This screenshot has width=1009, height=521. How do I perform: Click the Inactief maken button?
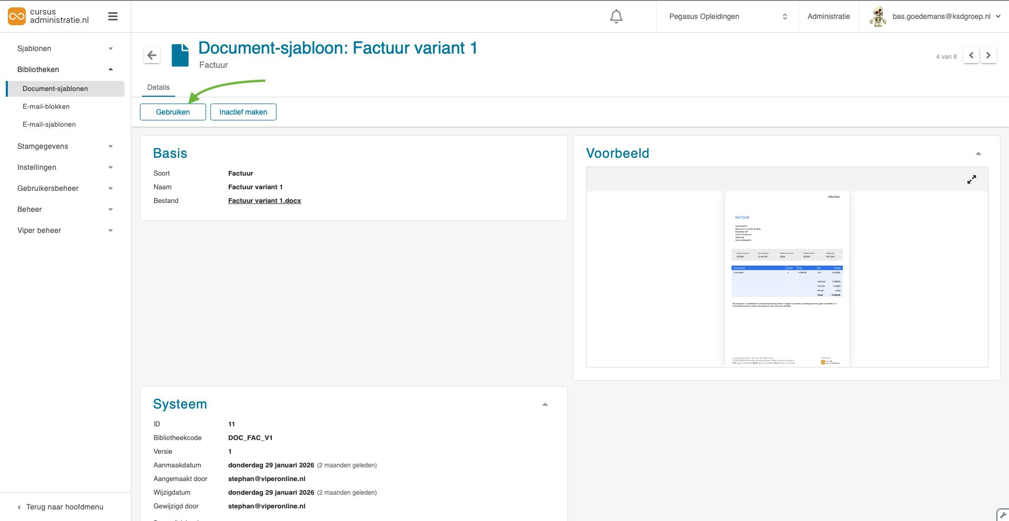click(x=243, y=112)
